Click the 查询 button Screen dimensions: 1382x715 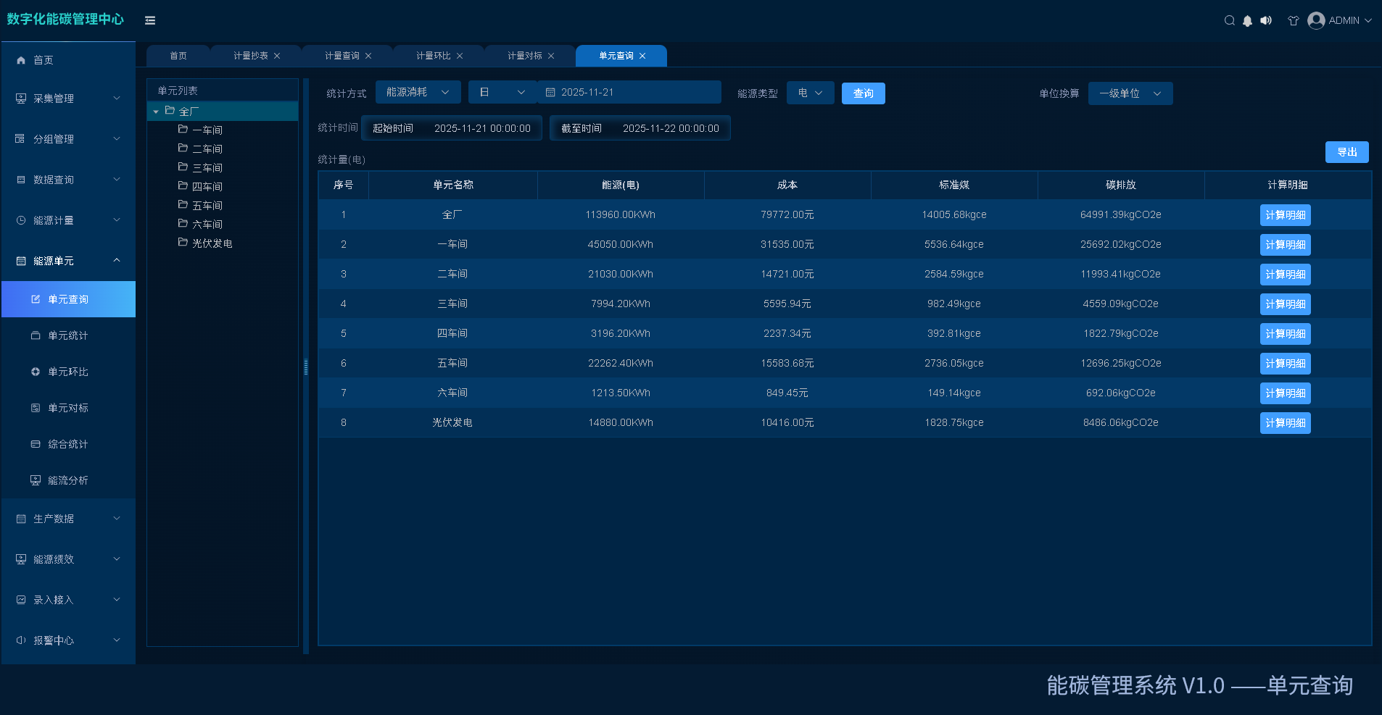pyautogui.click(x=863, y=93)
